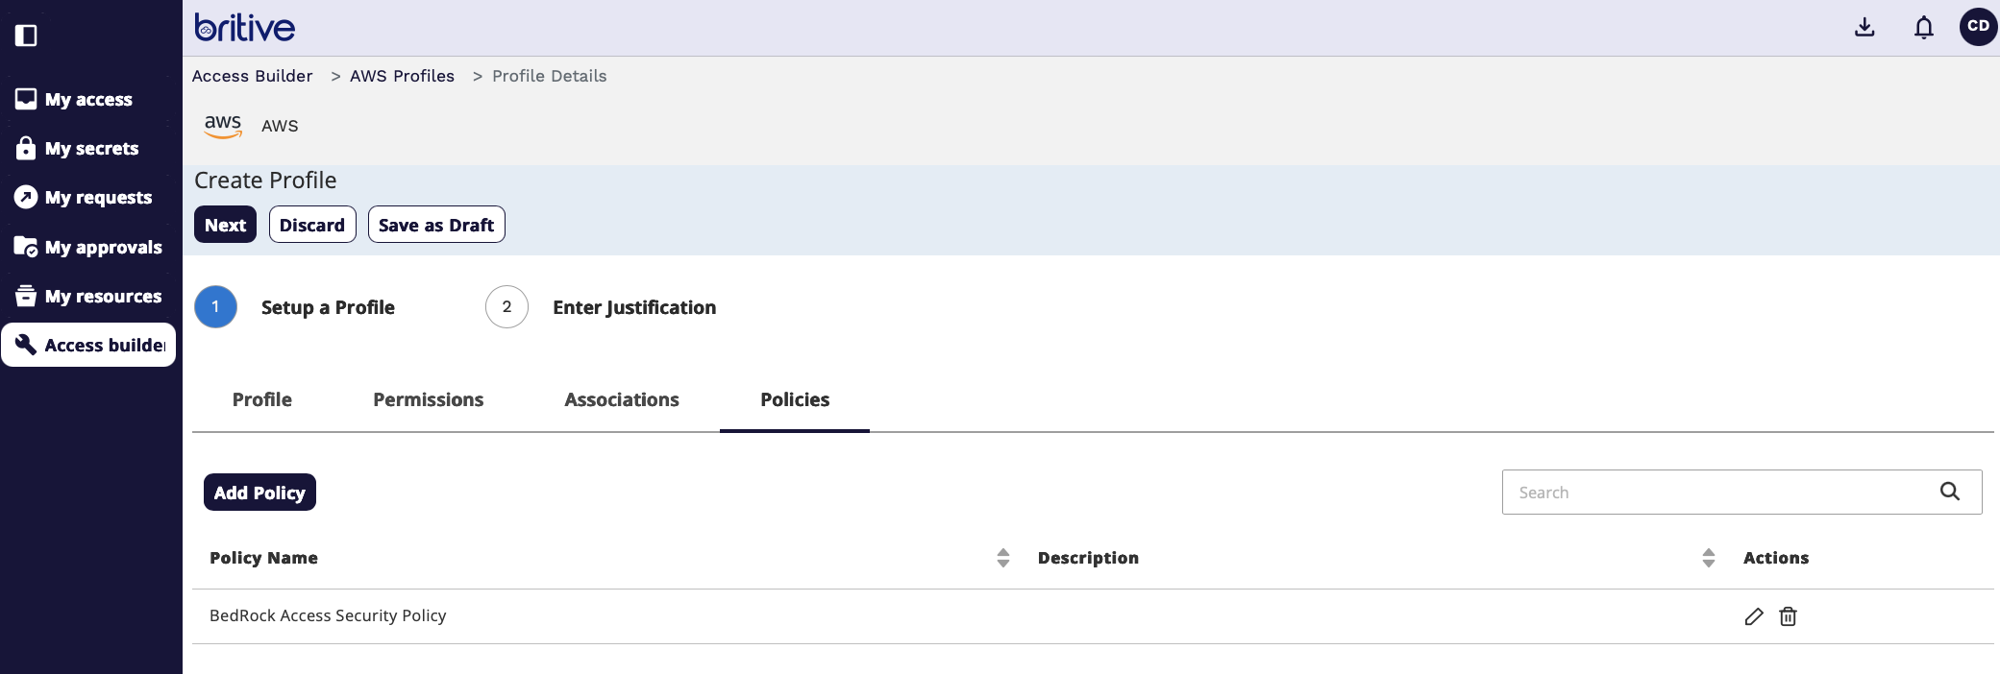Delete BedRock Access Security Policy trash icon
The height and width of the screenshot is (674, 2000).
(x=1788, y=616)
